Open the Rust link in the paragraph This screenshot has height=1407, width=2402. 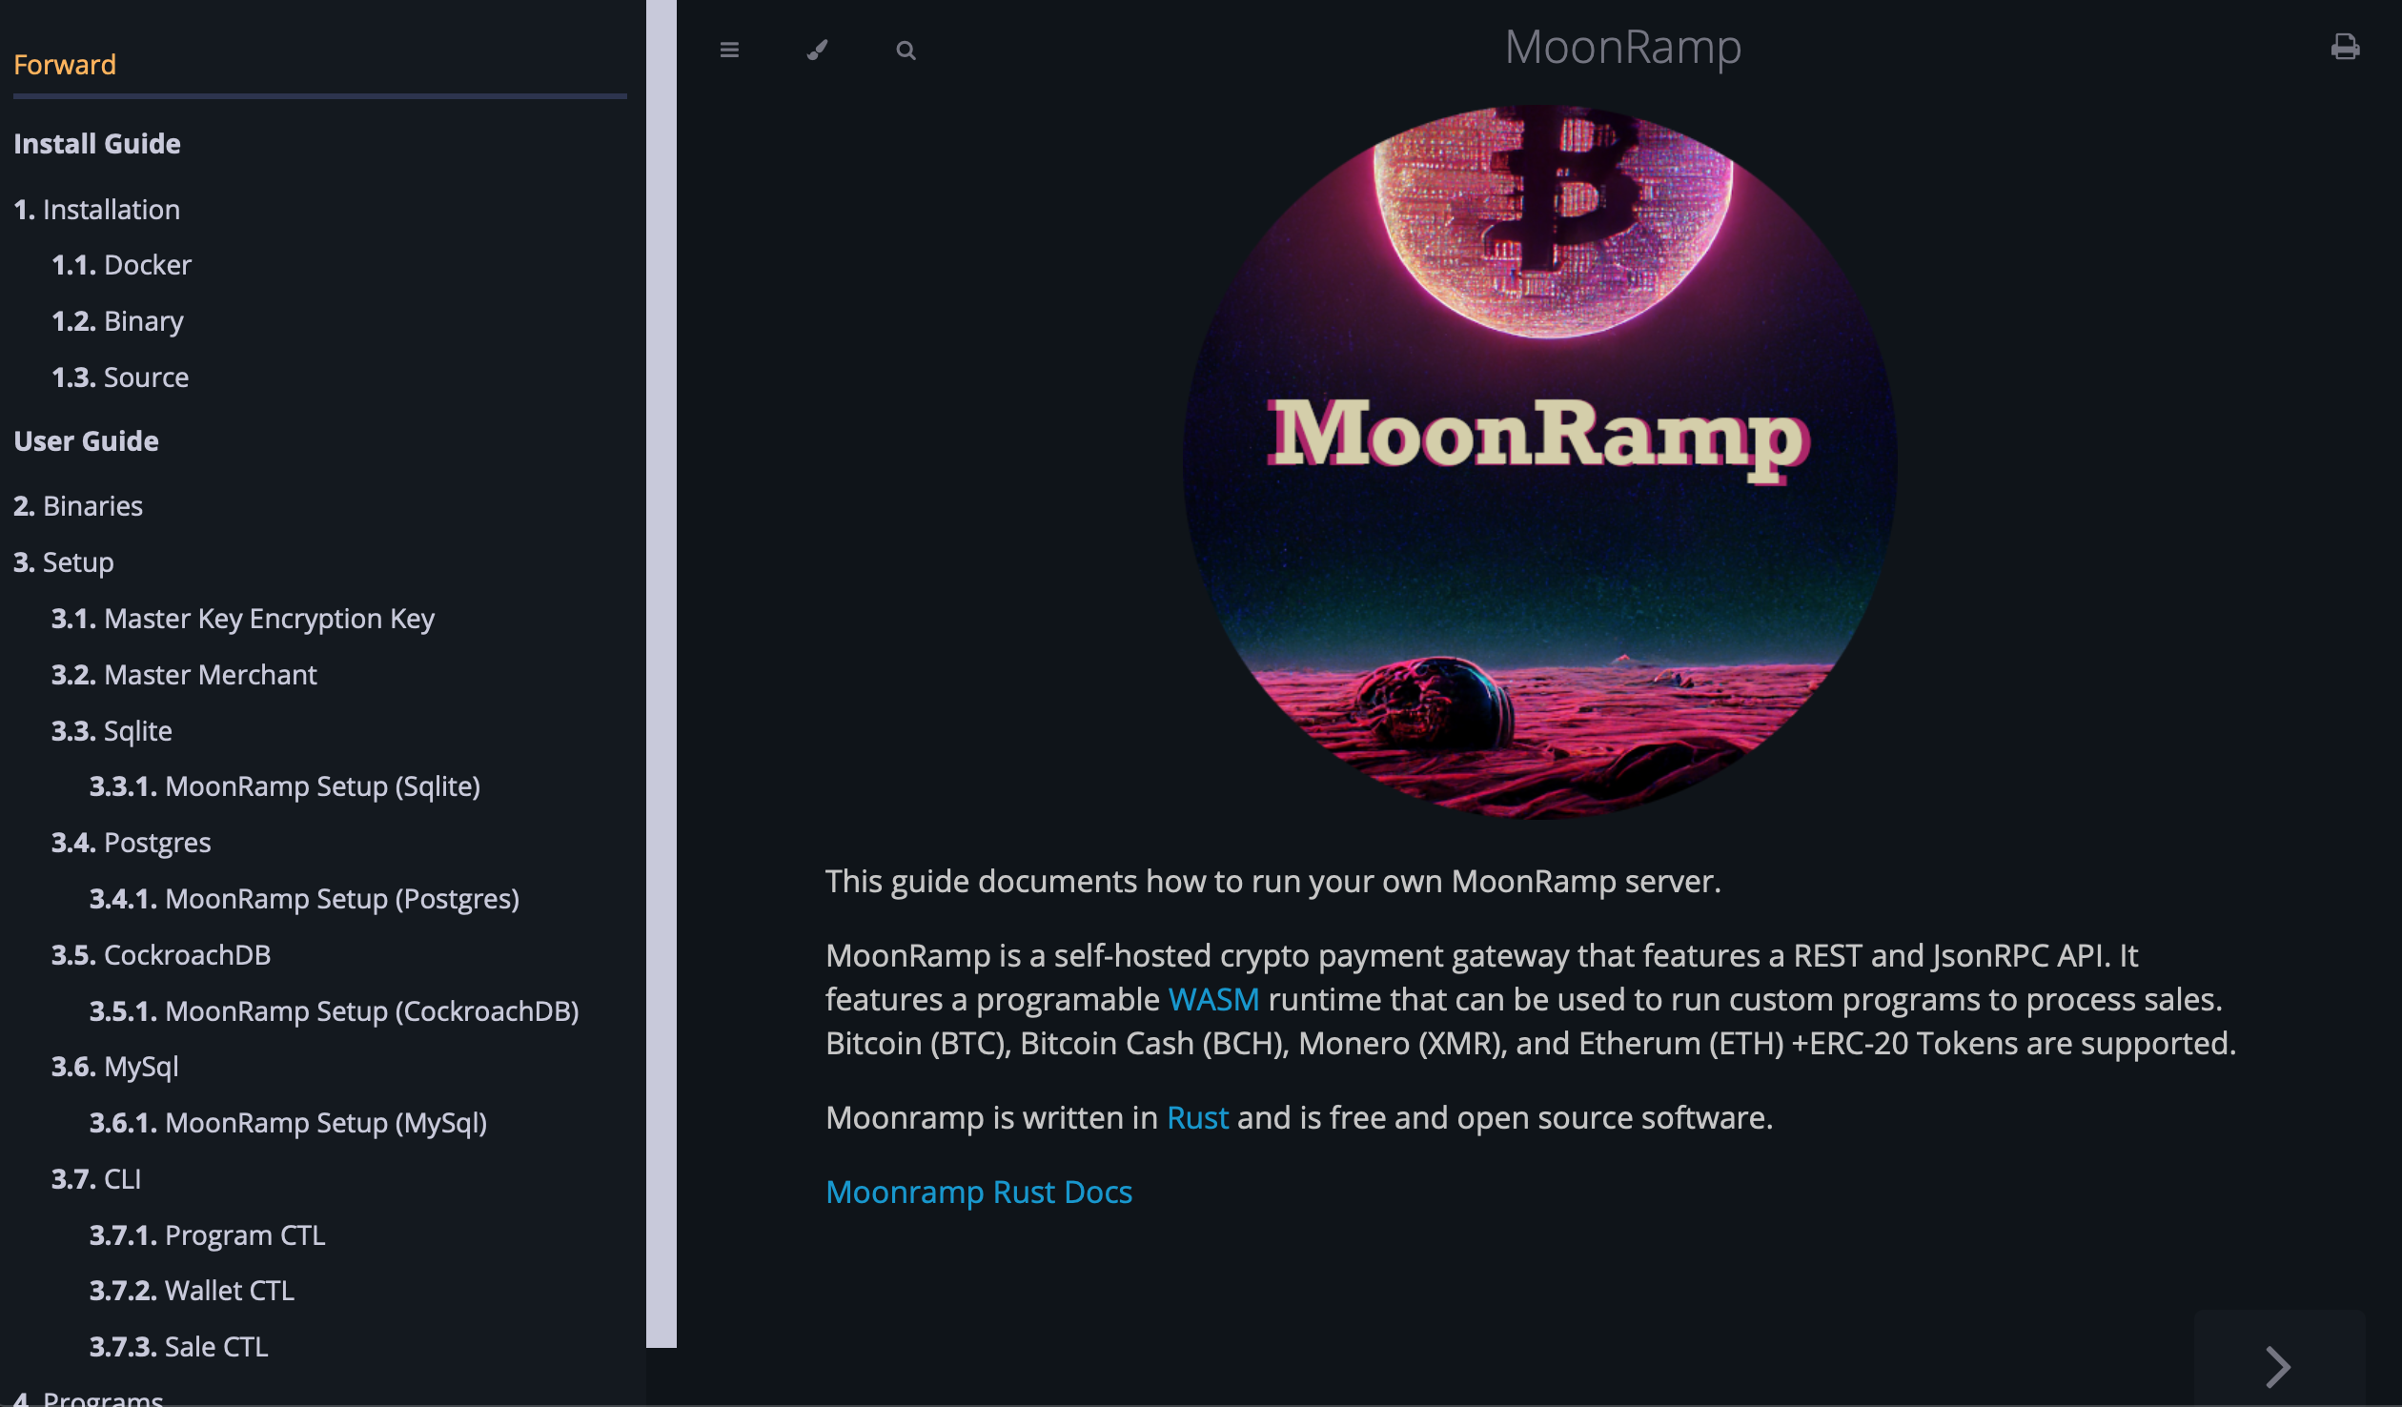1197,1116
